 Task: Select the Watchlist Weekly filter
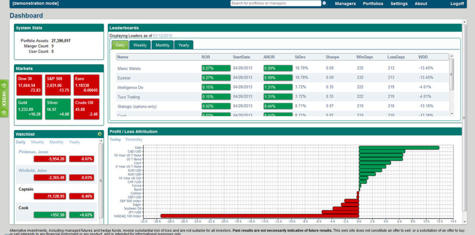38,142
